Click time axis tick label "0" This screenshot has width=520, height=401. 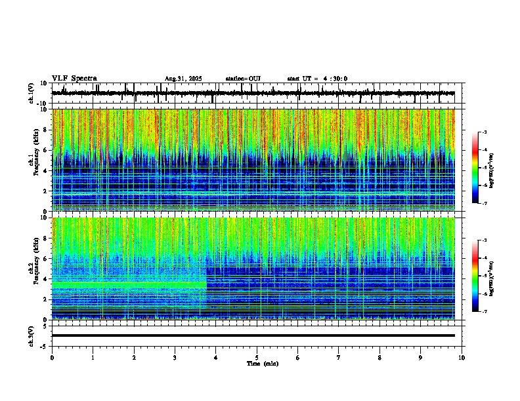[x=52, y=358]
